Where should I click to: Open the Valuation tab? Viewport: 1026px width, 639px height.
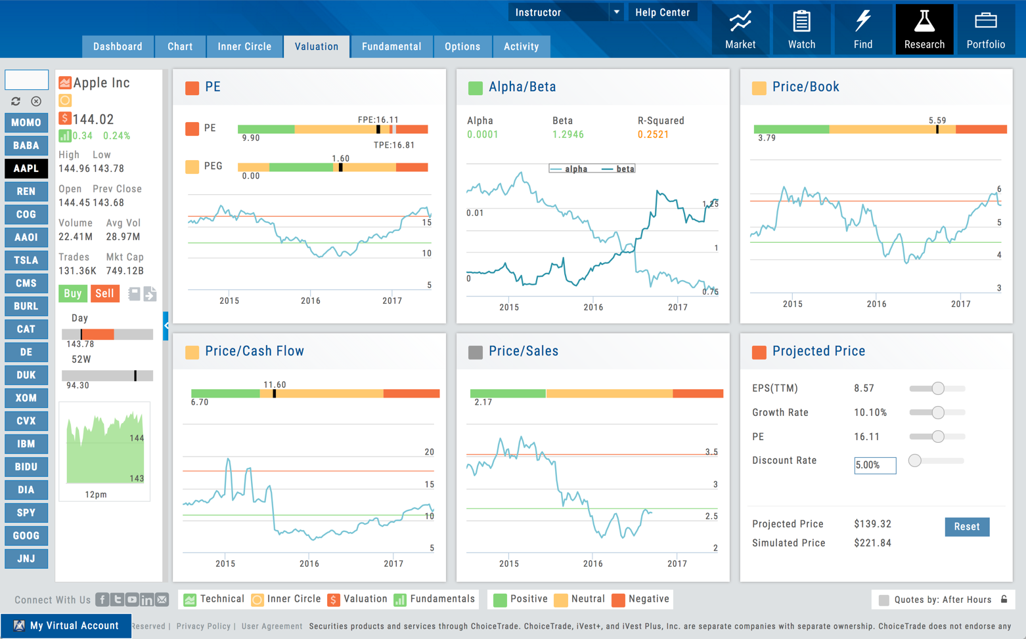coord(317,47)
